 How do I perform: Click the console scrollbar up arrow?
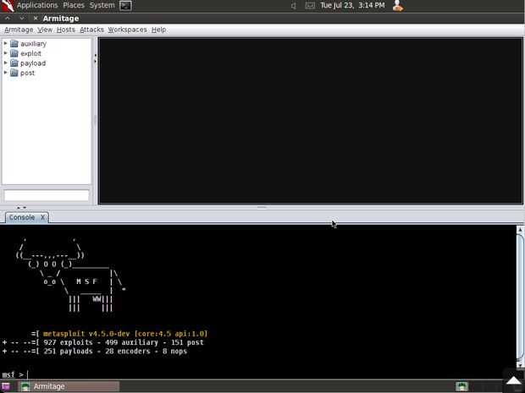pyautogui.click(x=520, y=230)
